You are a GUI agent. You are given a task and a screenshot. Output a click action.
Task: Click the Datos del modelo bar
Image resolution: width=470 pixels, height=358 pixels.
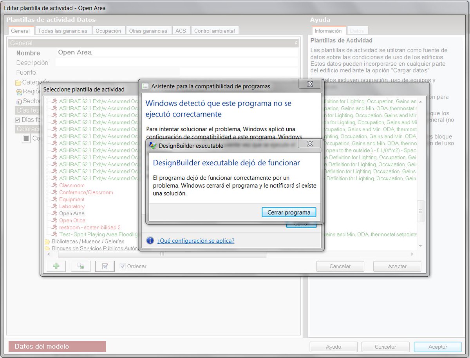[x=57, y=346]
